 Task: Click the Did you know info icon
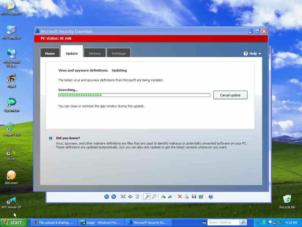(x=51, y=138)
